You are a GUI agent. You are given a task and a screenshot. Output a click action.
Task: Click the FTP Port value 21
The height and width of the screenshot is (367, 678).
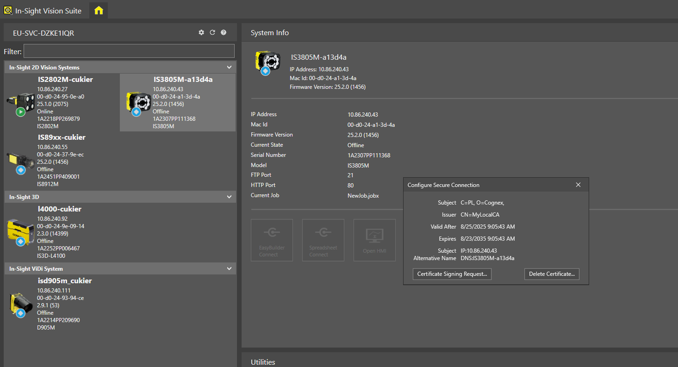(350, 175)
